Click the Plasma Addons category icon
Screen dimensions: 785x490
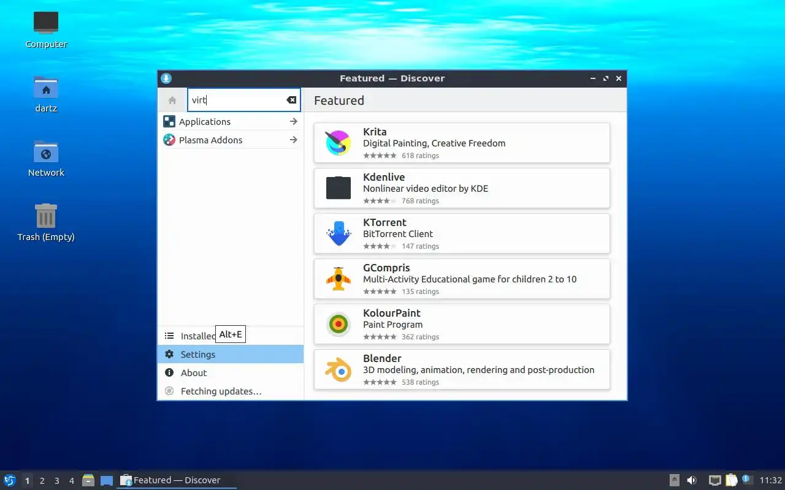tap(169, 140)
